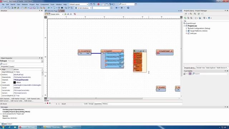Image resolution: width=229 pixels, height=129 pixels.
Task: Click the black Stop (program reset) button in the toolbar
Action: (x=62, y=8)
